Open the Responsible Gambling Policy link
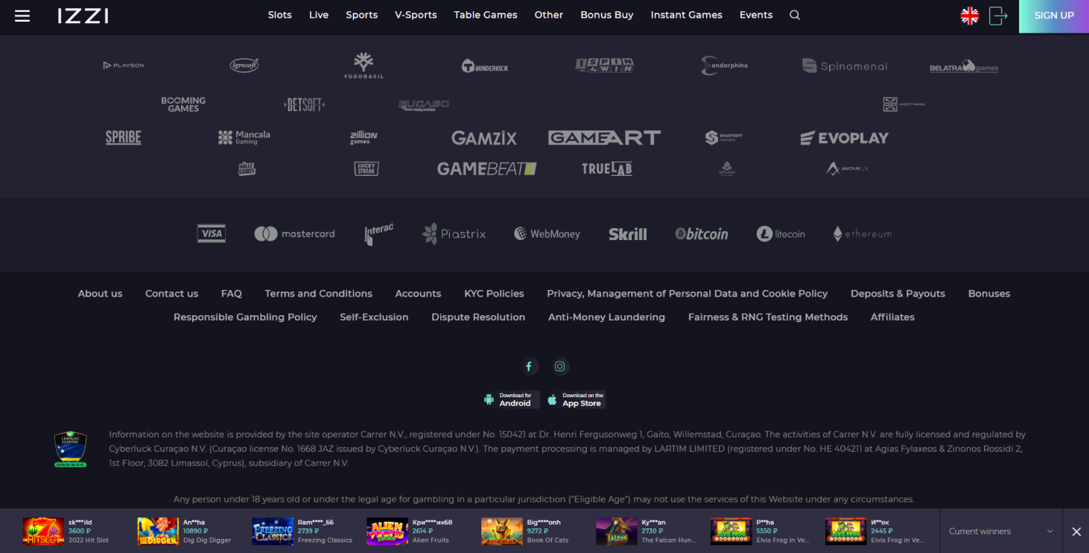Image resolution: width=1089 pixels, height=553 pixels. 245,317
